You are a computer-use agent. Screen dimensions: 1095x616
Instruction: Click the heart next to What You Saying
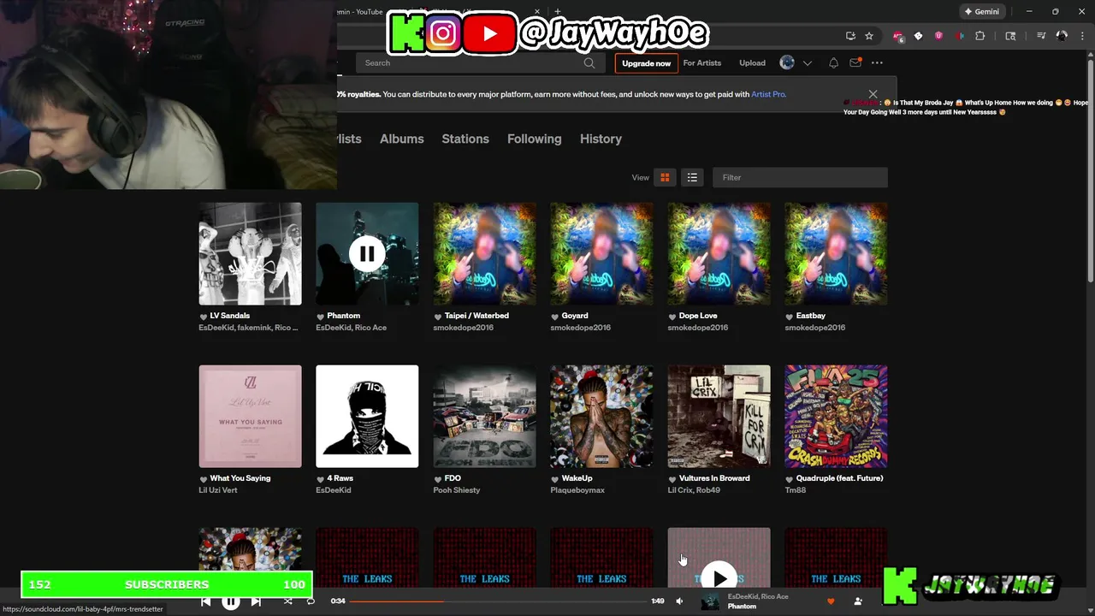click(204, 479)
